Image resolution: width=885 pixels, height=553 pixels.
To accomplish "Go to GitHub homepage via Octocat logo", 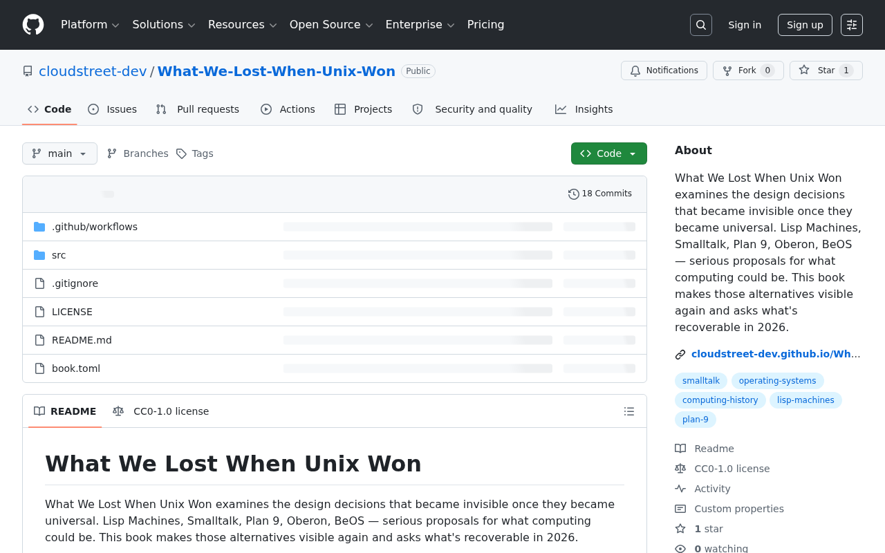I will click(33, 25).
